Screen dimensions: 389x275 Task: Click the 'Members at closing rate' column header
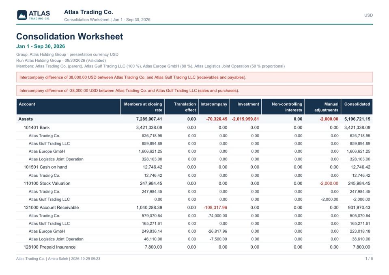coord(143,107)
